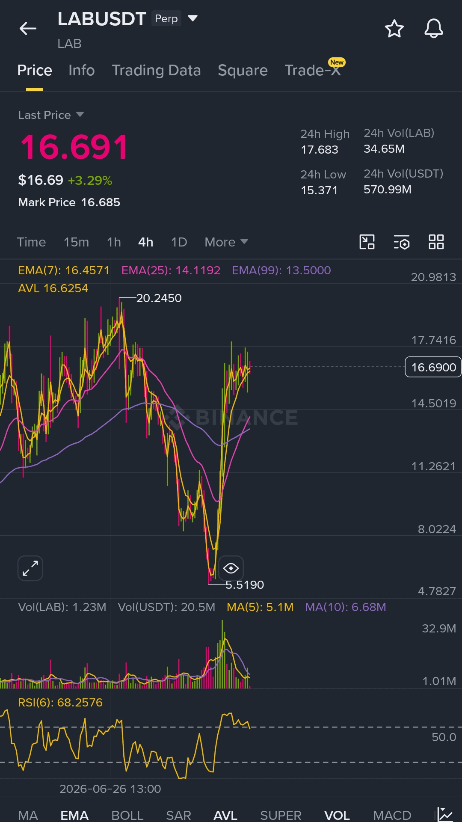
Task: Open the Square tab
Action: click(243, 70)
